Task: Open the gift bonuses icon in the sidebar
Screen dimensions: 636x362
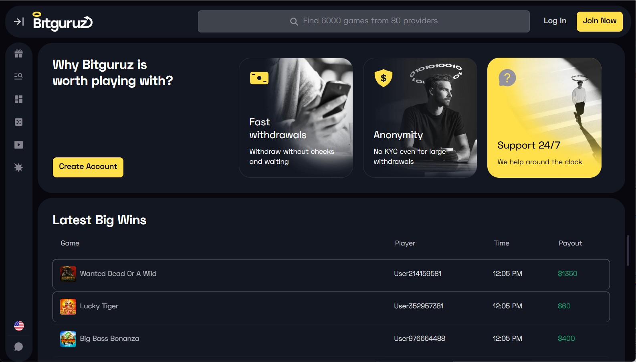Action: point(19,54)
